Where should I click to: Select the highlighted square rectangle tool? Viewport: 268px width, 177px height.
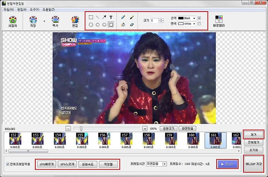(x=111, y=25)
